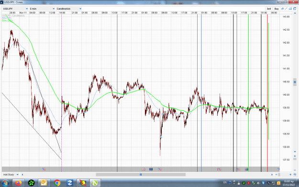Open Outlook from the taskbar
This screenshot has height=187, width=299.
click(x=44, y=183)
